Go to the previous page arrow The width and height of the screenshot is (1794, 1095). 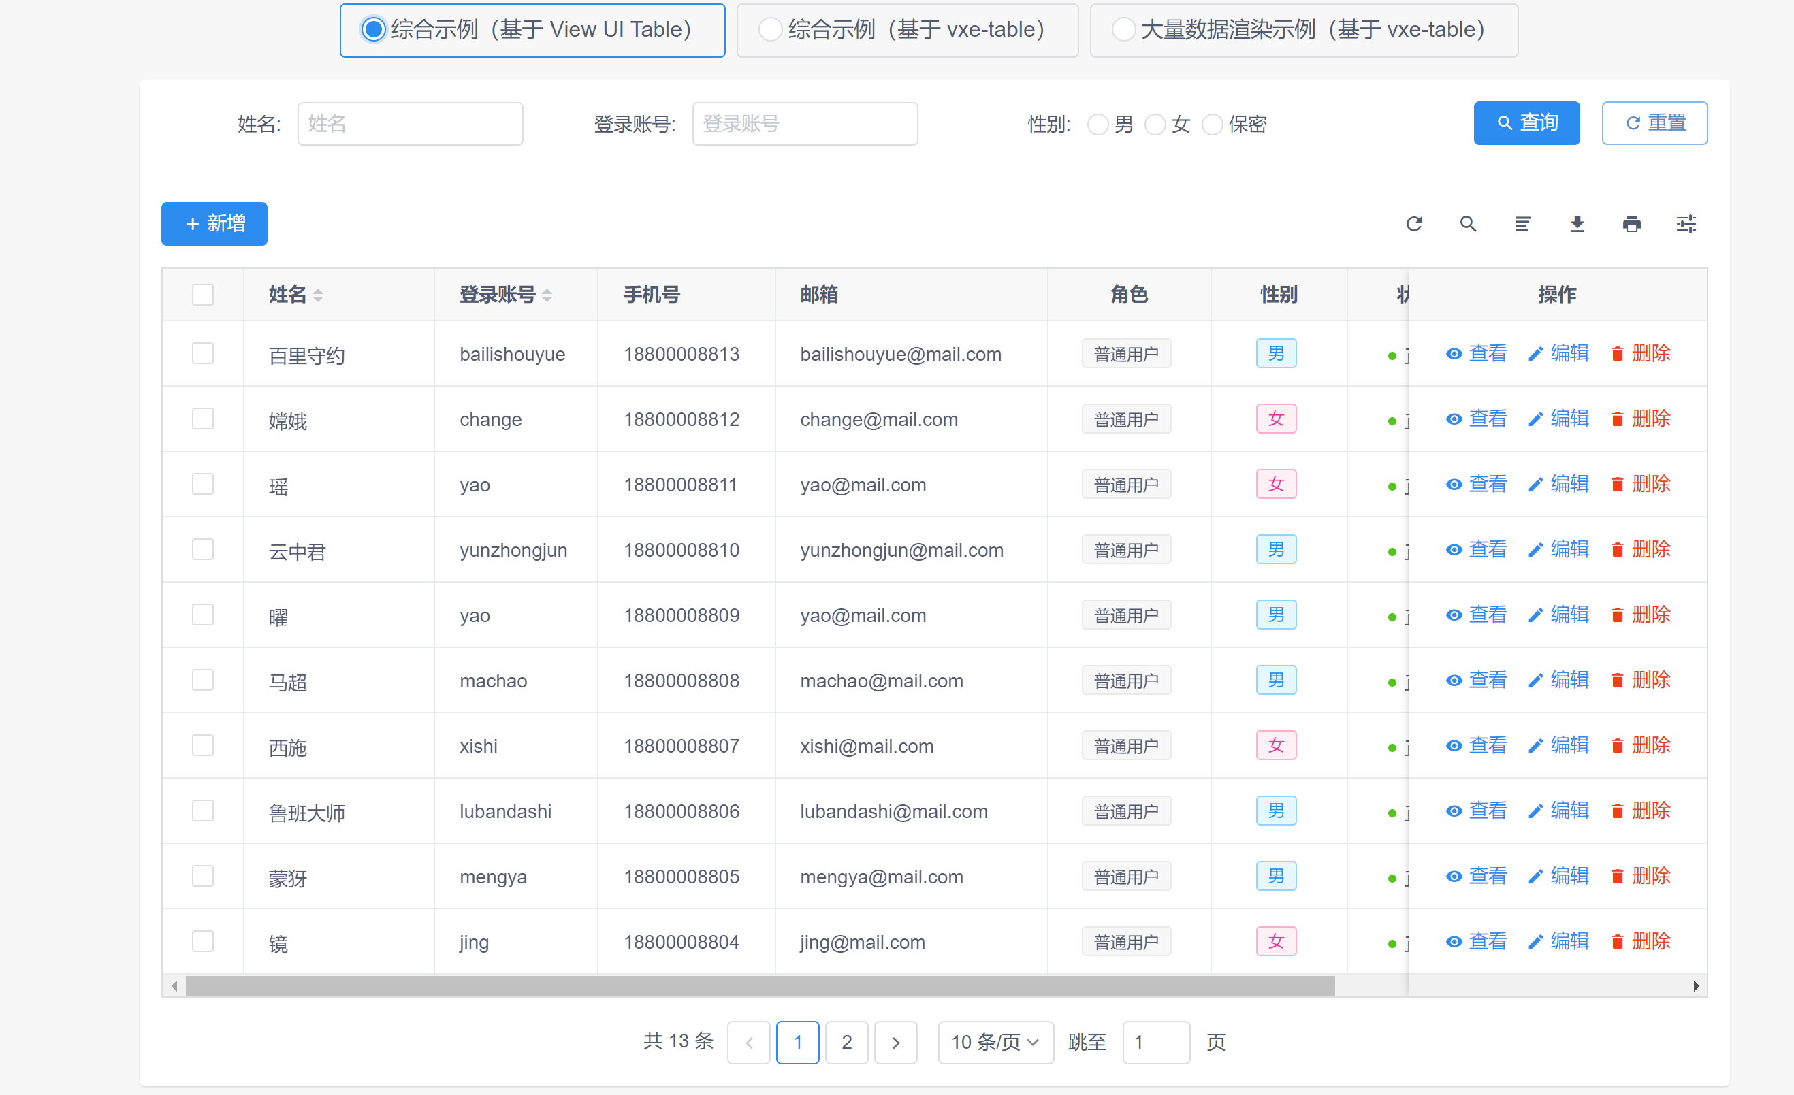(x=748, y=1043)
